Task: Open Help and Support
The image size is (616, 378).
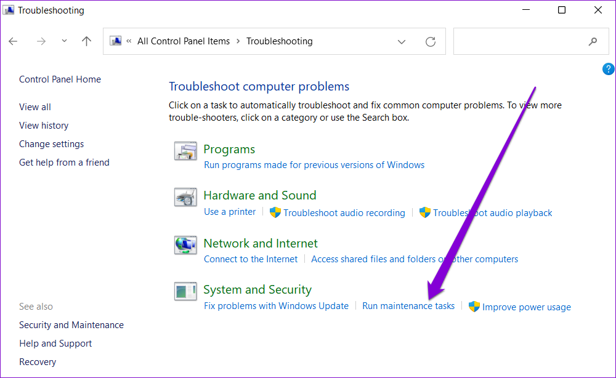Action: 55,344
